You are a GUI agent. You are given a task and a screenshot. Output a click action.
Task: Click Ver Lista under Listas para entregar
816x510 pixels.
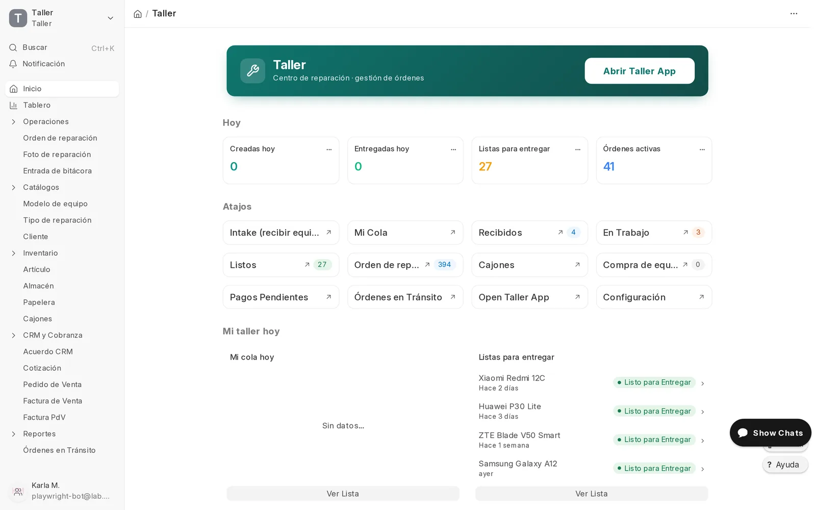[x=592, y=494]
